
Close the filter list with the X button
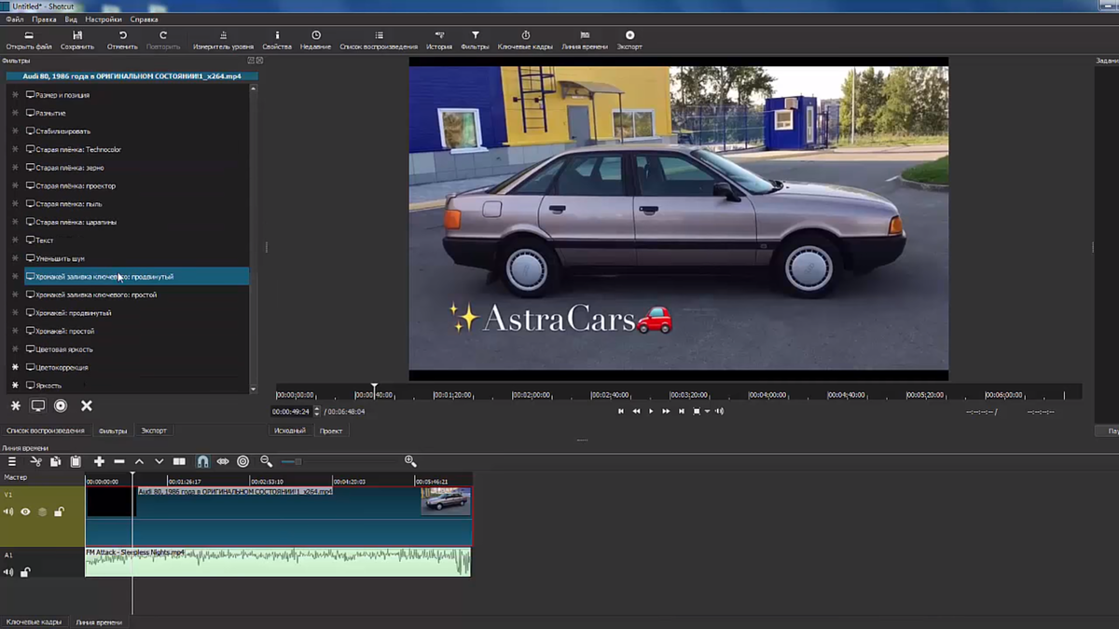coord(87,405)
